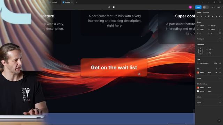Click the Auto layout section label
The image size is (223, 125).
200,39
